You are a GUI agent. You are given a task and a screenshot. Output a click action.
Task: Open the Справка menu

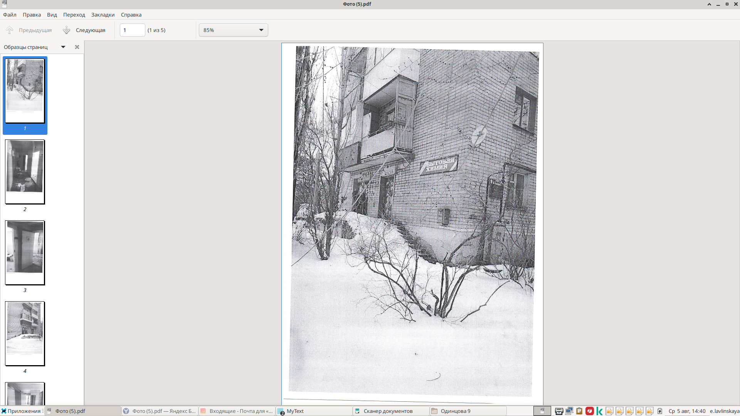point(131,15)
